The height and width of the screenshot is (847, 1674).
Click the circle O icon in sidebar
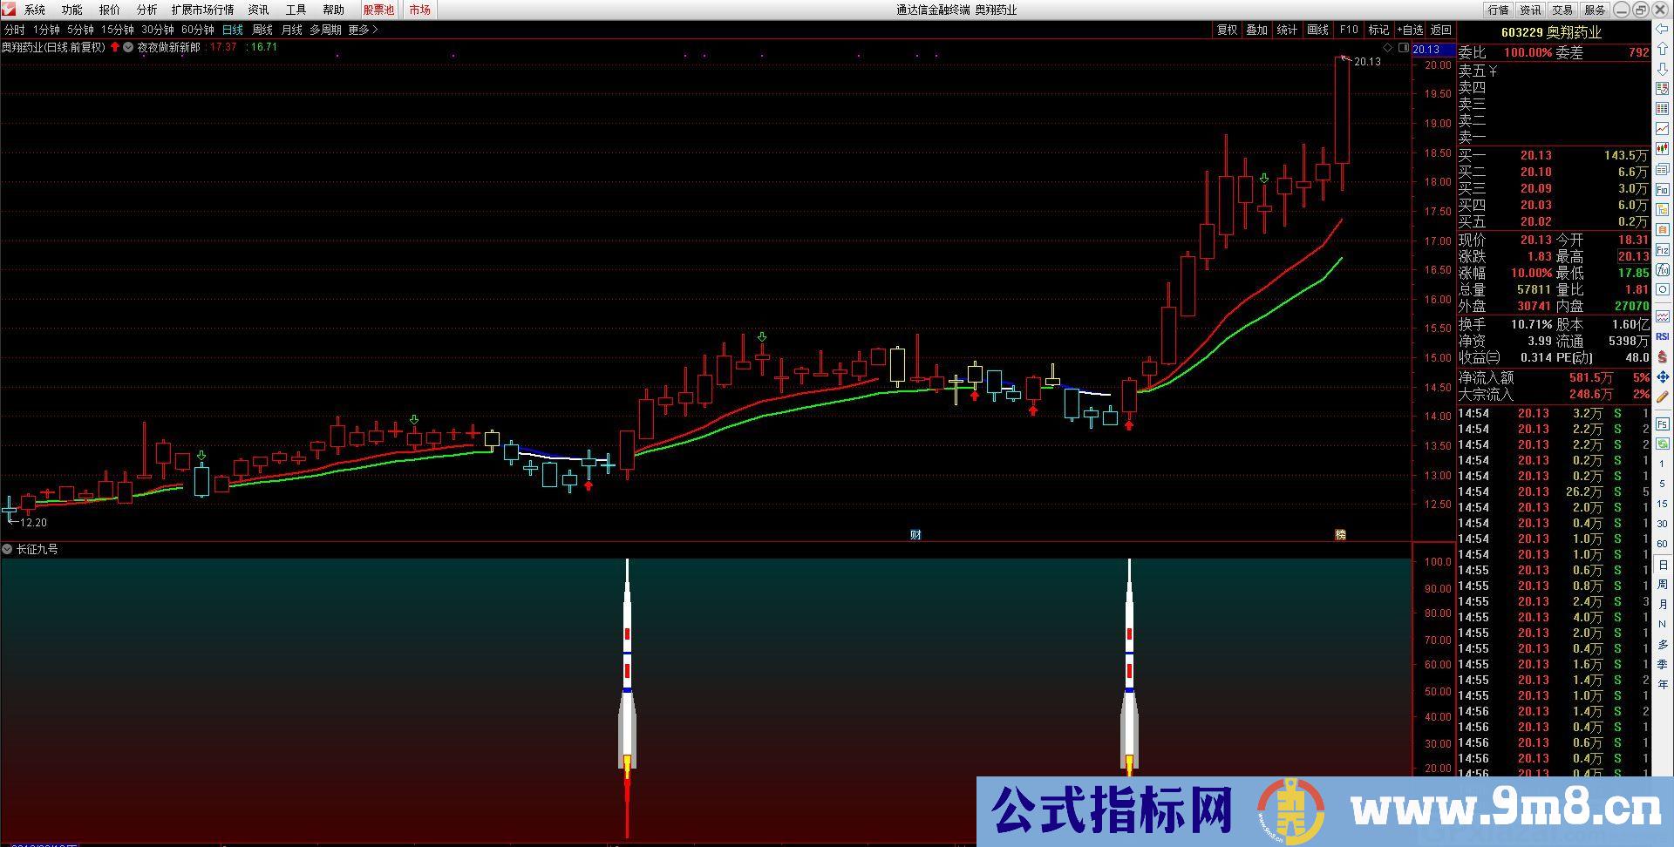pos(1662,288)
